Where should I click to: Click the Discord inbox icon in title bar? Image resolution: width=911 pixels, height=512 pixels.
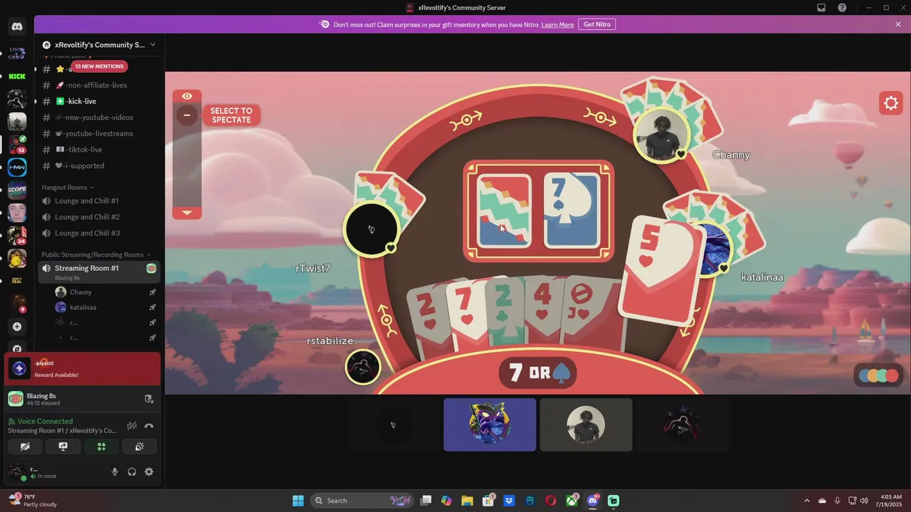click(x=821, y=8)
